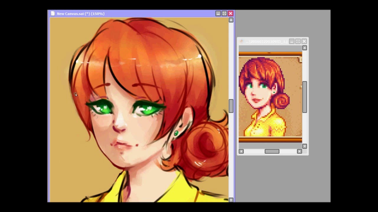
Task: Click vertical scrollbar thumb in New Canvas window
Action: tap(231, 106)
